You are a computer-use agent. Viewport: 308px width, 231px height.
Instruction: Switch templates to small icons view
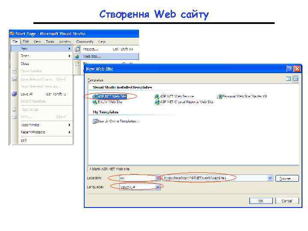tap(296, 79)
